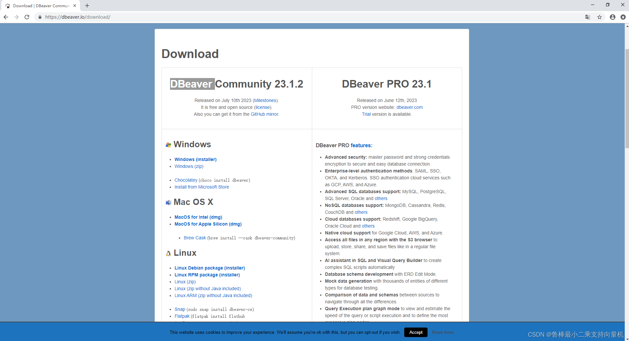This screenshot has height=341, width=629.
Task: Open 'others' link after Oracle Cloud
Action: (368, 226)
